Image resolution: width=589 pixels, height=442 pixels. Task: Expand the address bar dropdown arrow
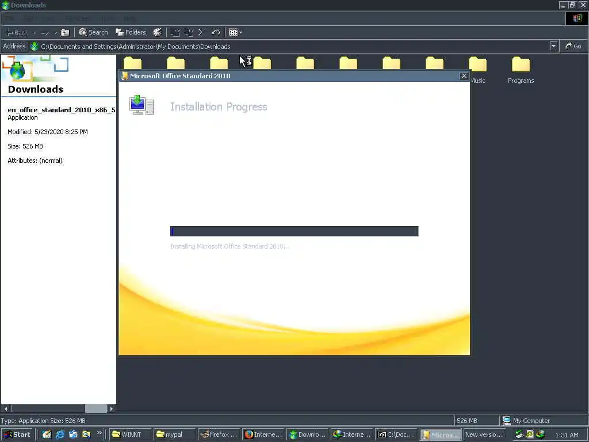553,46
